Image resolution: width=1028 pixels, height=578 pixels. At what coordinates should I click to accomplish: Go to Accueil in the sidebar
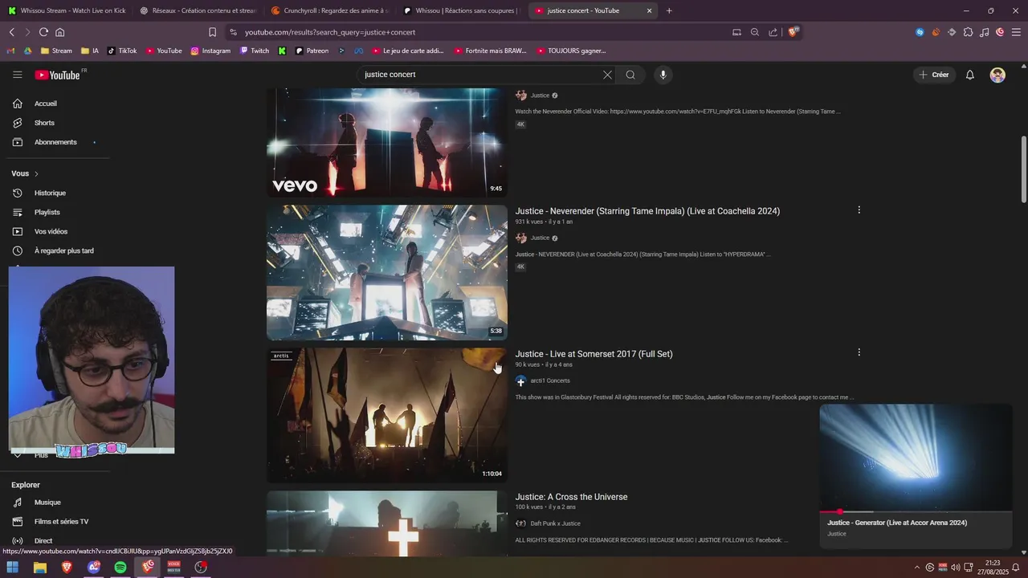point(45,104)
